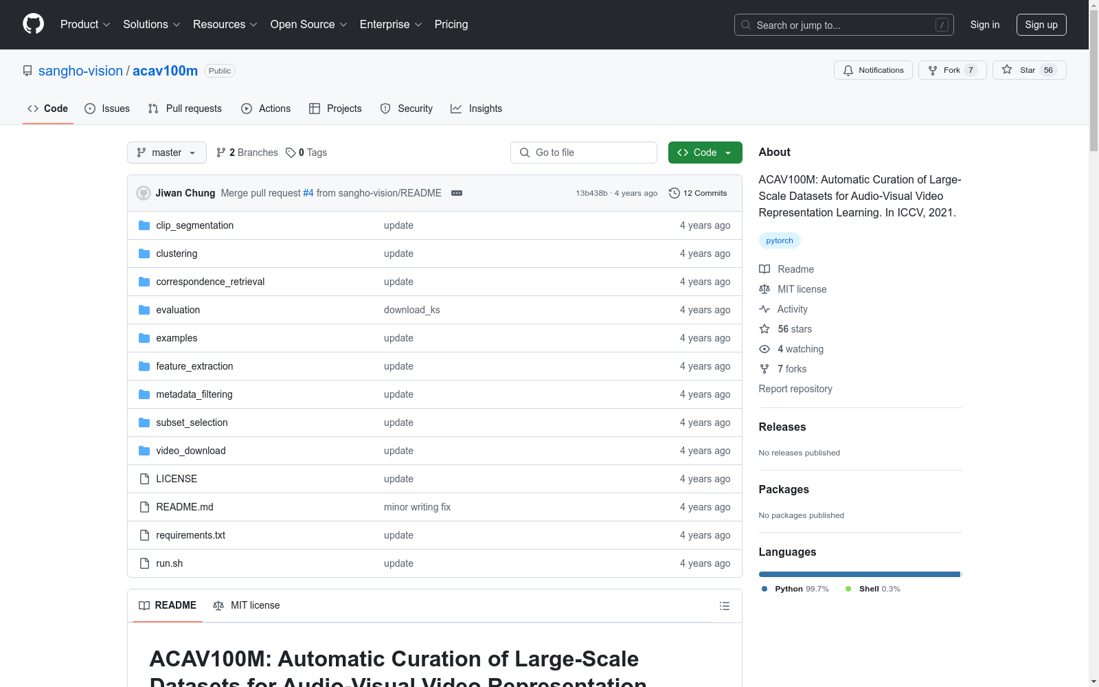Screen dimensions: 1099x687
Task: Open the Product dropdown menu
Action: [85, 25]
